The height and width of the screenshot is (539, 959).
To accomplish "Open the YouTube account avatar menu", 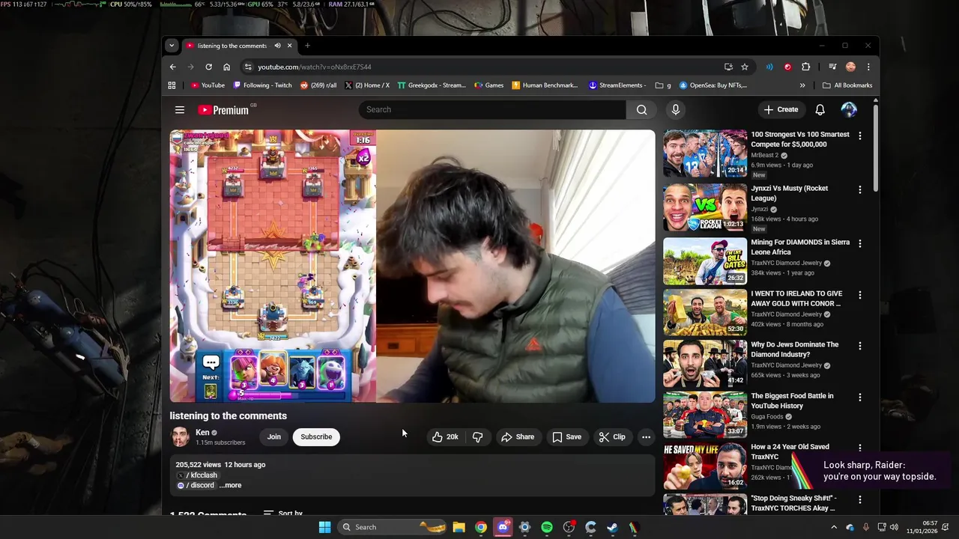I will tap(849, 110).
